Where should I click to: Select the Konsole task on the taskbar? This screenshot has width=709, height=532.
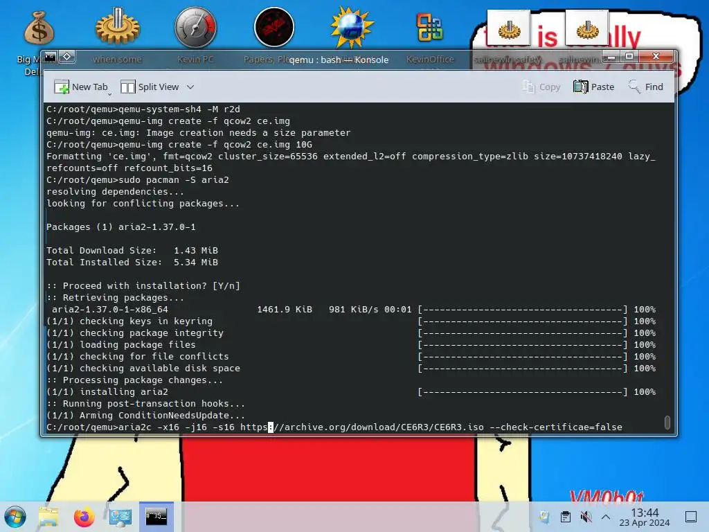[x=156, y=517]
